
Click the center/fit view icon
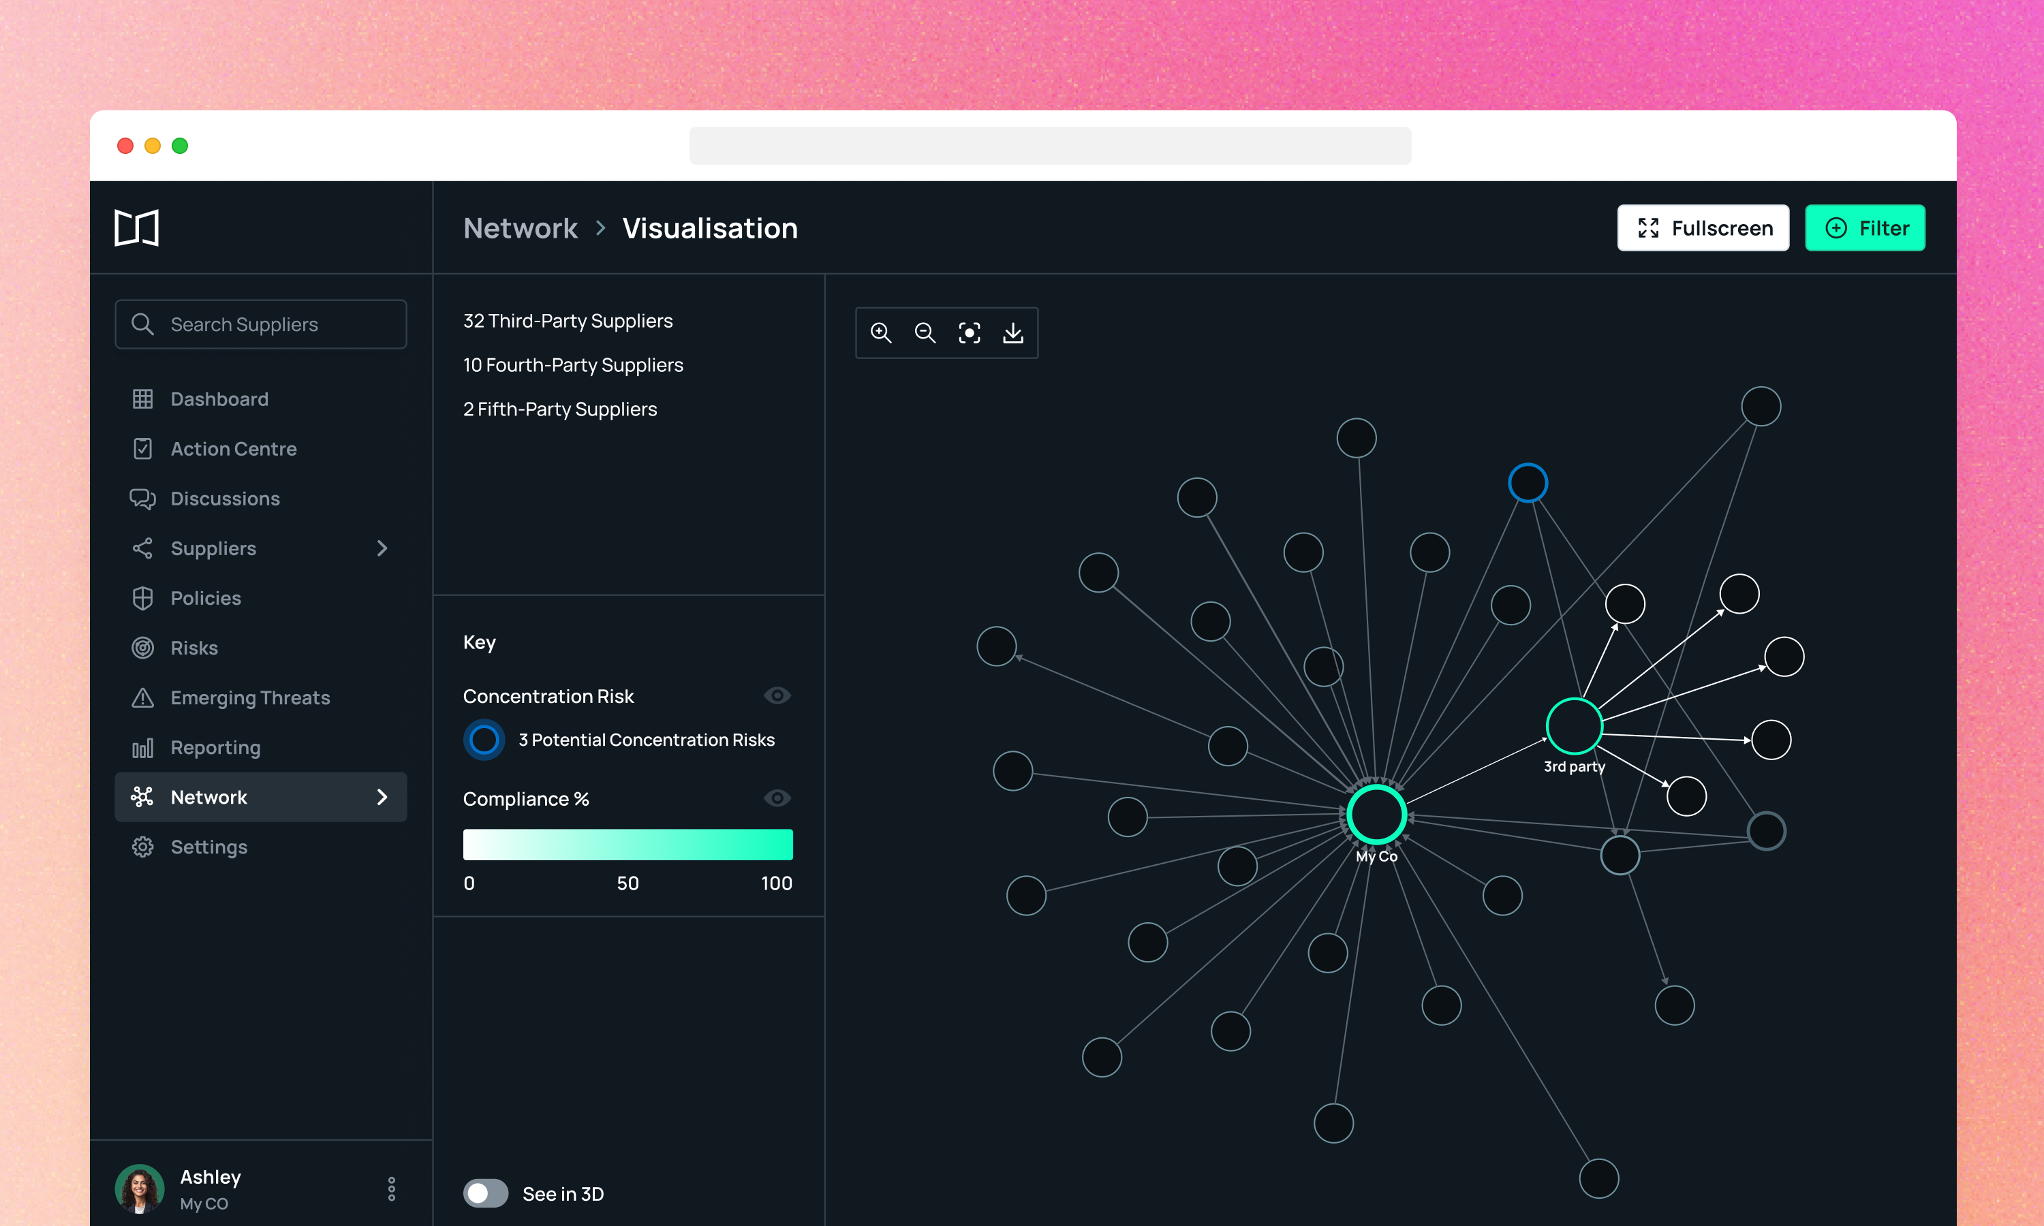[x=969, y=333]
